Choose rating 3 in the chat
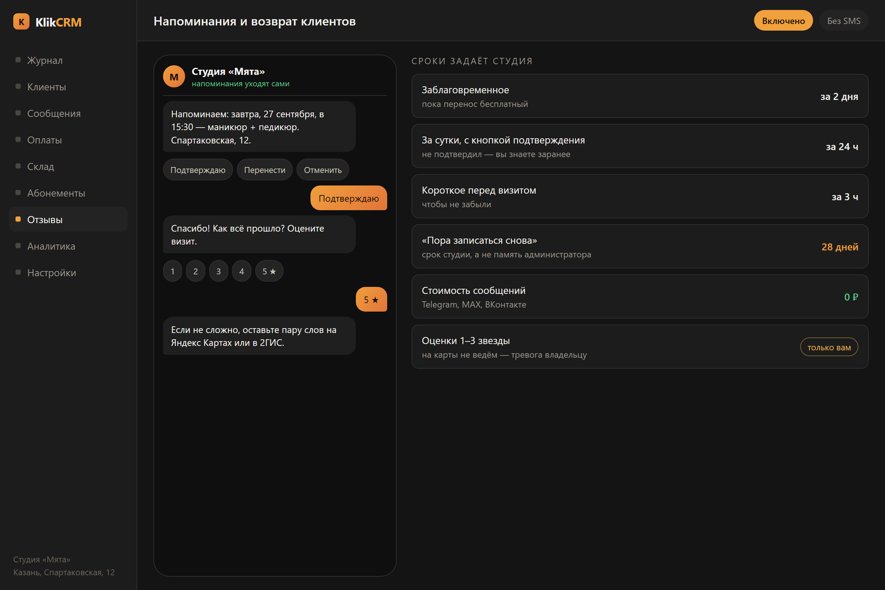This screenshot has height=590, width=885. click(x=219, y=271)
